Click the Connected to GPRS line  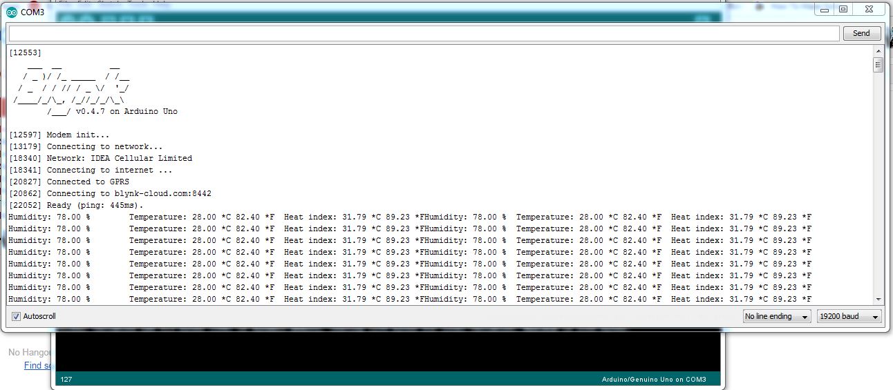[68, 182]
